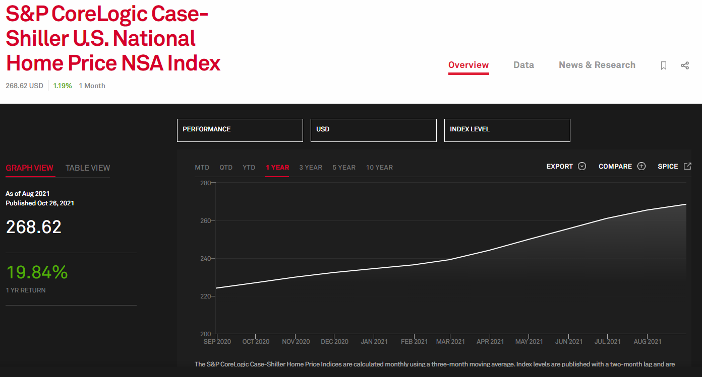The width and height of the screenshot is (702, 377).
Task: Select the QTD time range
Action: pyautogui.click(x=226, y=168)
